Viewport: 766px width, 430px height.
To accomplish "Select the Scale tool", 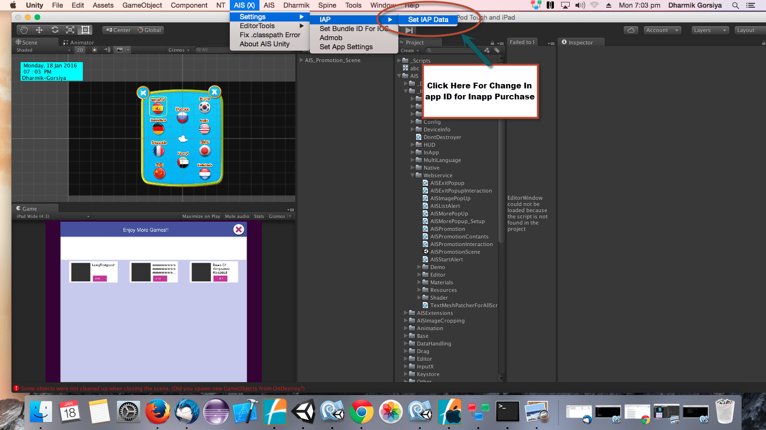I will [x=70, y=30].
